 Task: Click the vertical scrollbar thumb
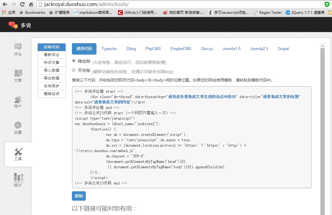pyautogui.click(x=322, y=131)
